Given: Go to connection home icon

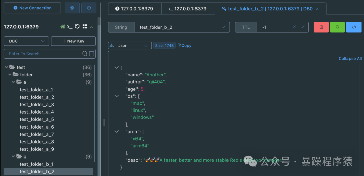Looking at the screenshot, I should (x=63, y=27).
